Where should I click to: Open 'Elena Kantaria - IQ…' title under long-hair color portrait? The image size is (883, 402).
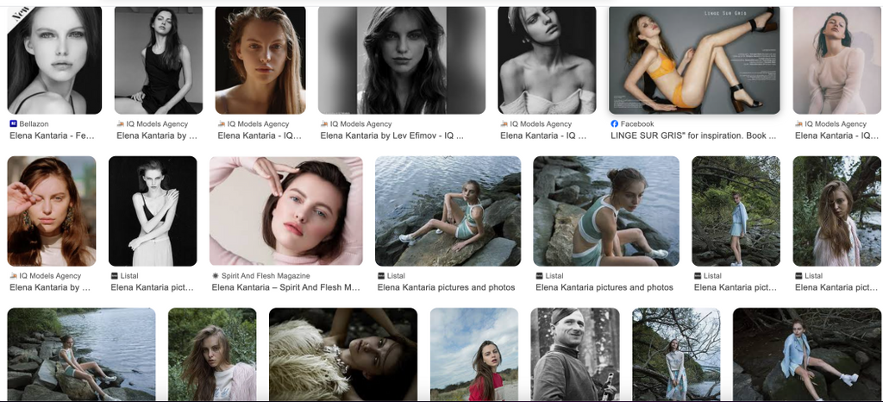click(260, 135)
